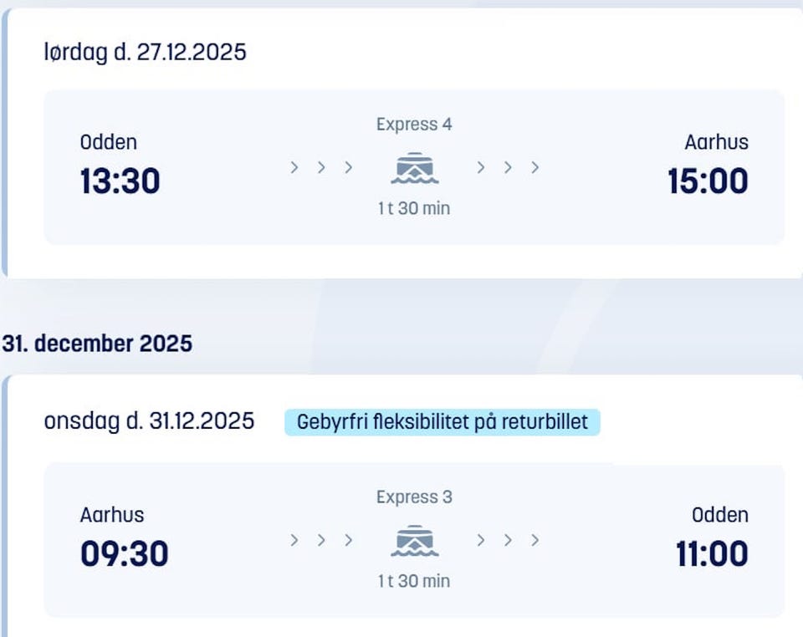Select the Aarhus 09:30 departure time
Screen dimensions: 803x637
coord(124,554)
